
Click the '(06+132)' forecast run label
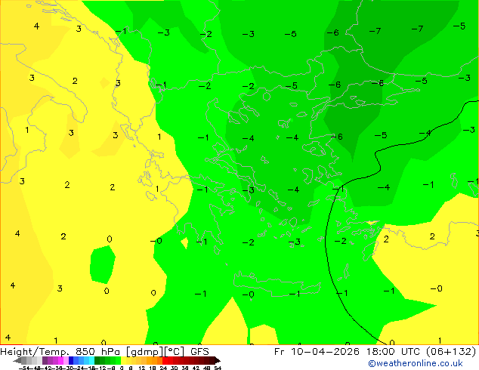pyautogui.click(x=451, y=352)
